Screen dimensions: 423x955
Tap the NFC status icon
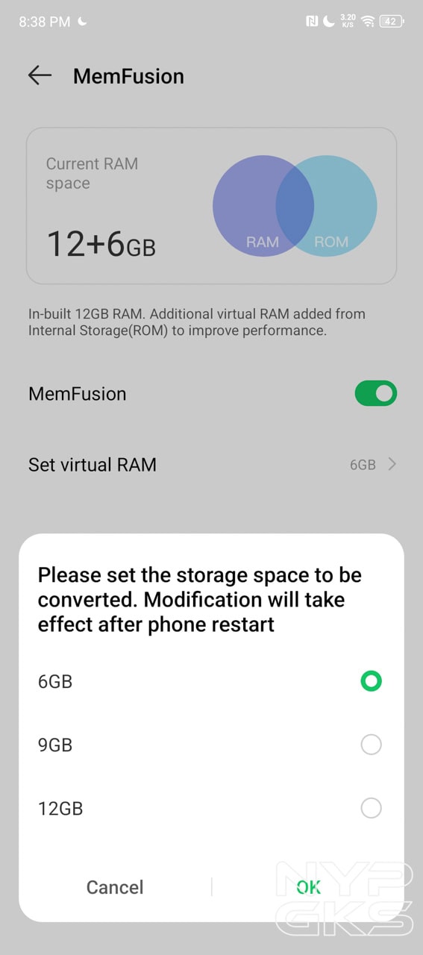312,22
